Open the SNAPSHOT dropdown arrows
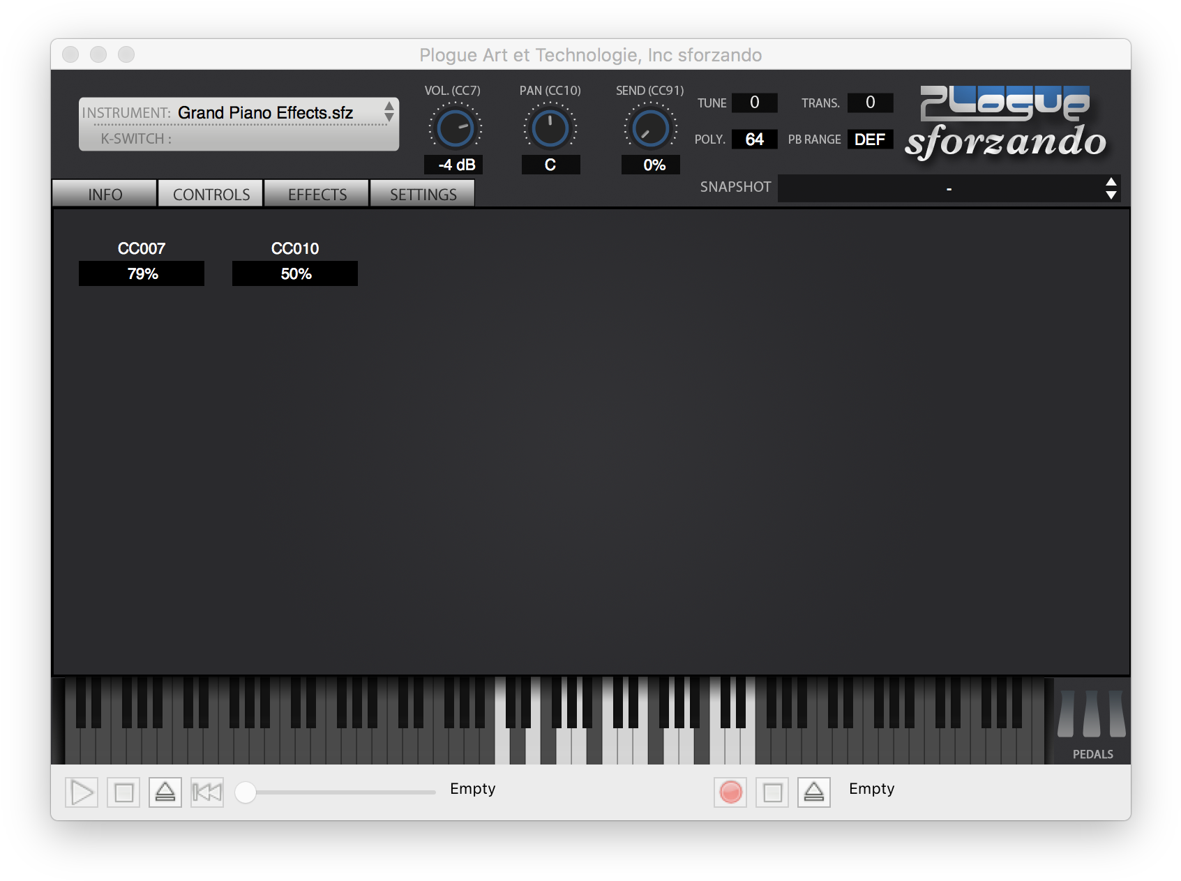Viewport: 1181px width, 881px height. pos(1111,188)
